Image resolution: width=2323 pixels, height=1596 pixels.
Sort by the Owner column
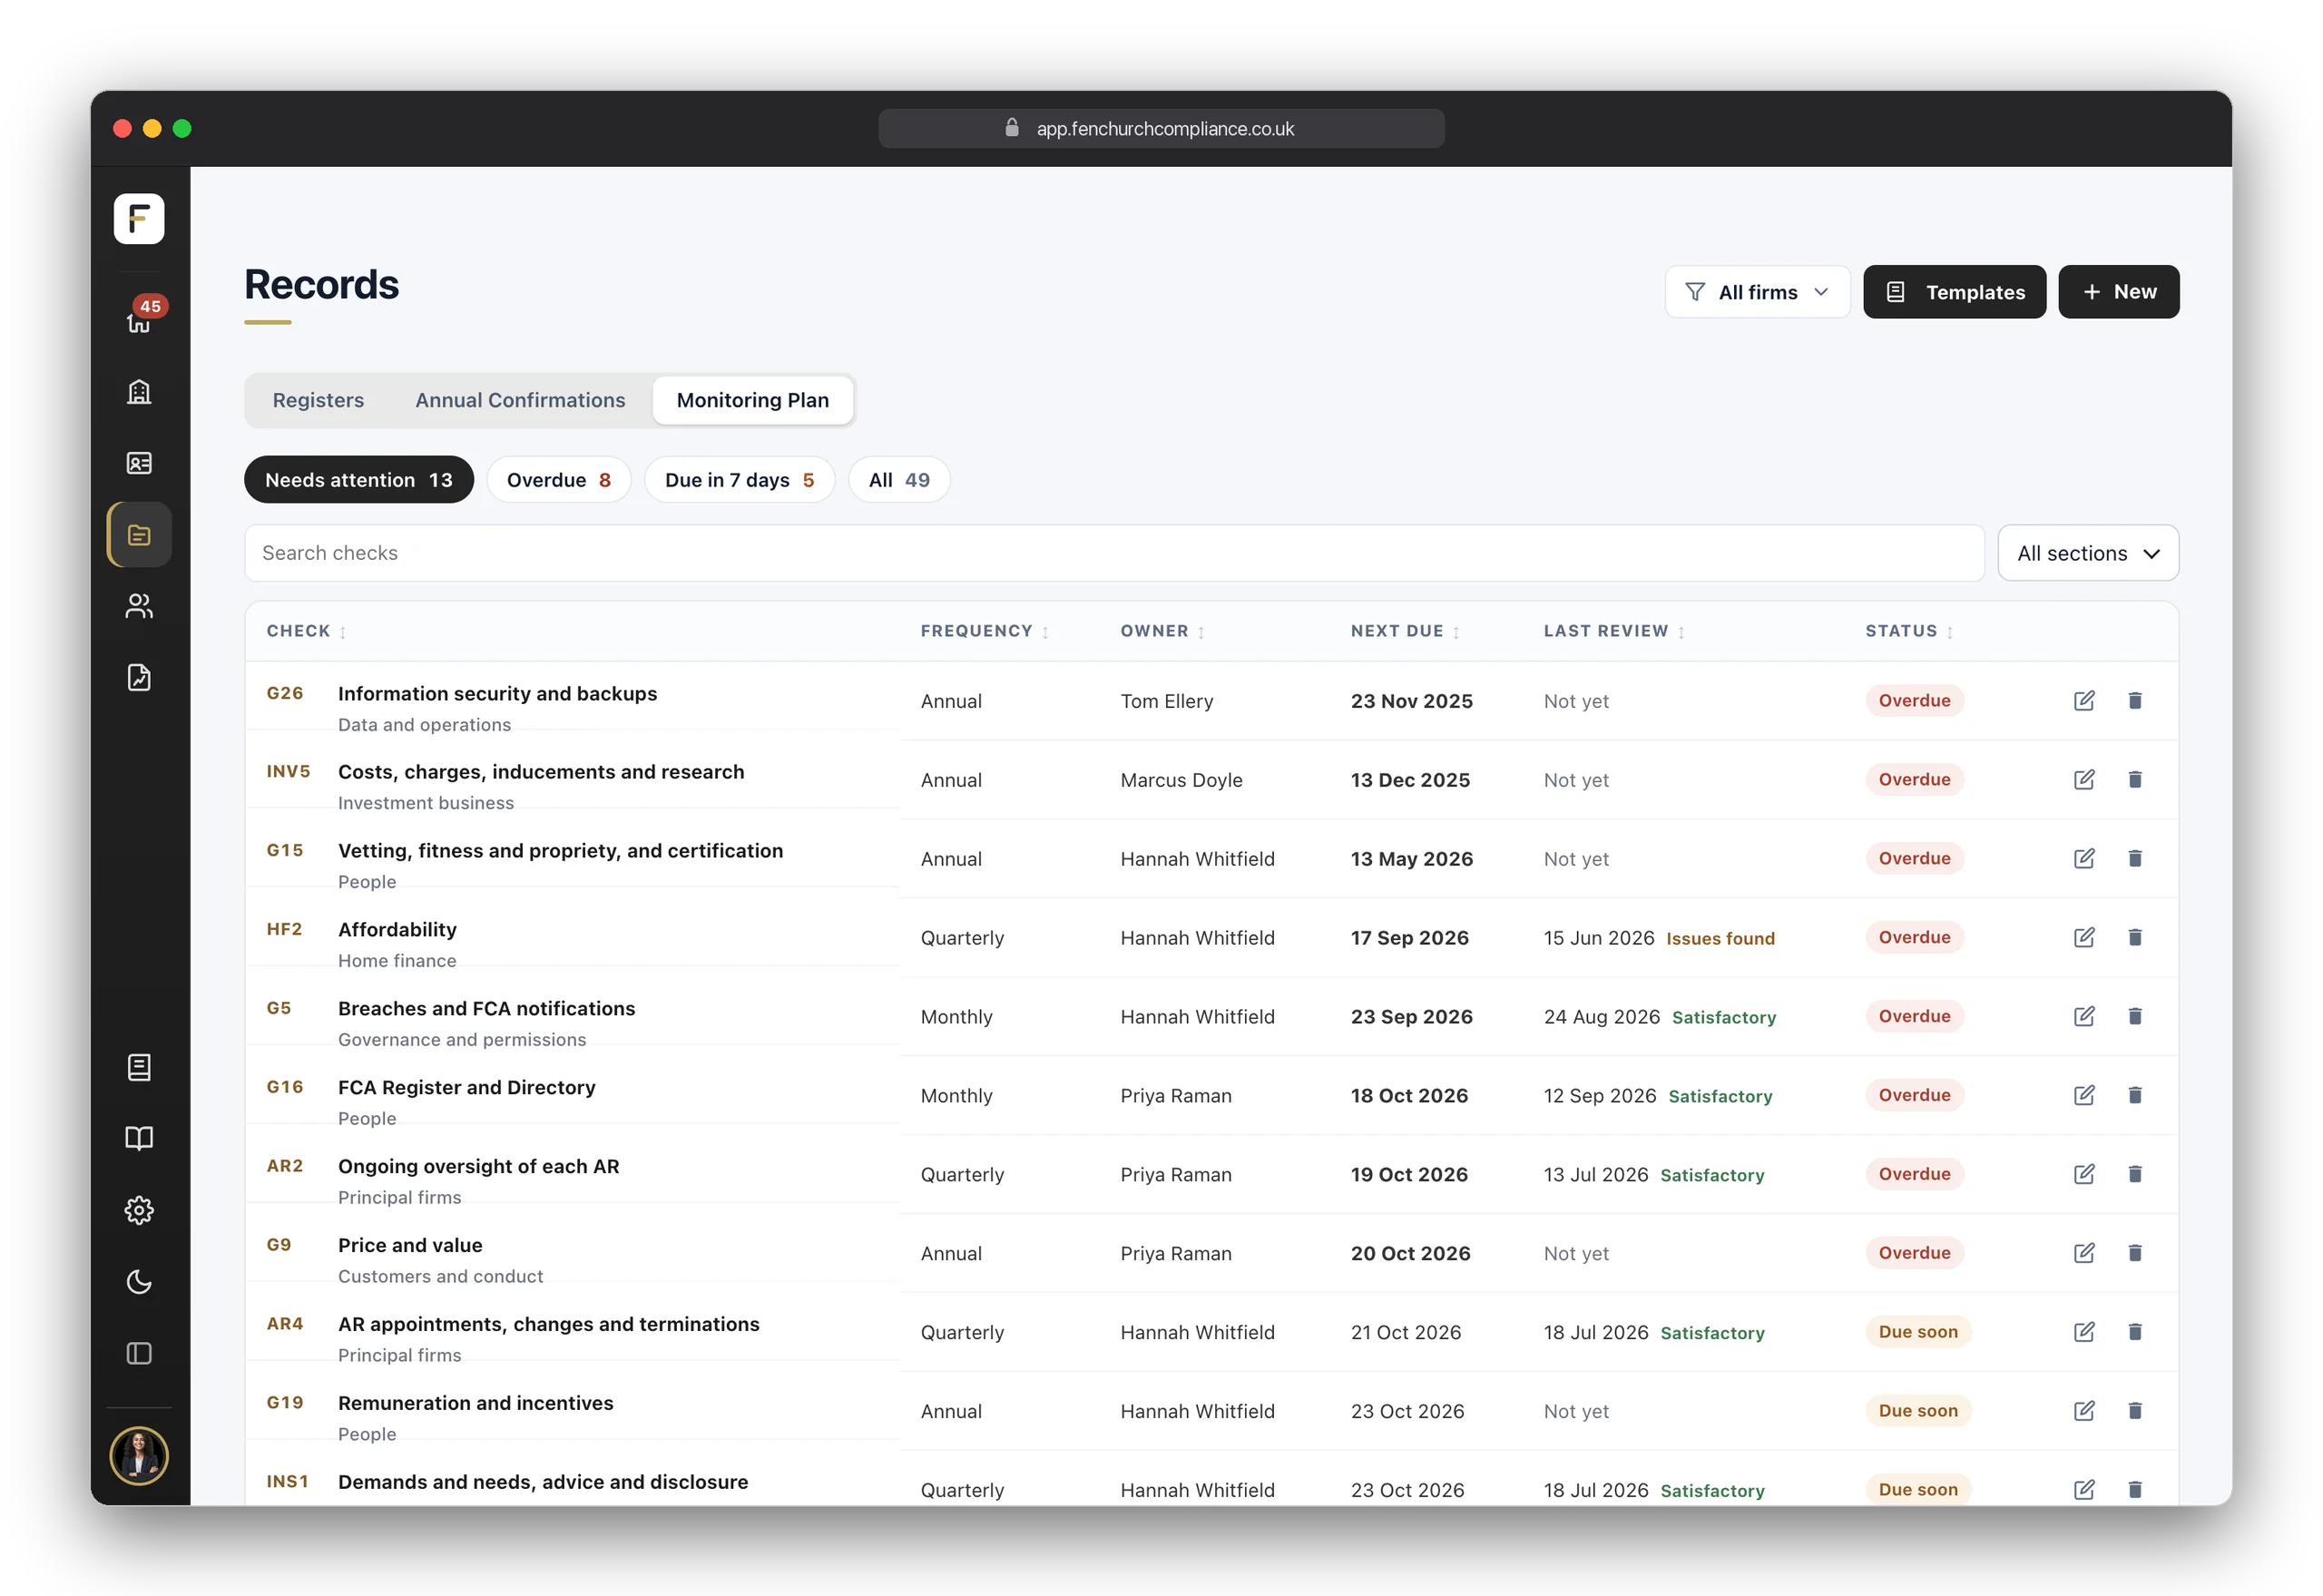[1162, 631]
